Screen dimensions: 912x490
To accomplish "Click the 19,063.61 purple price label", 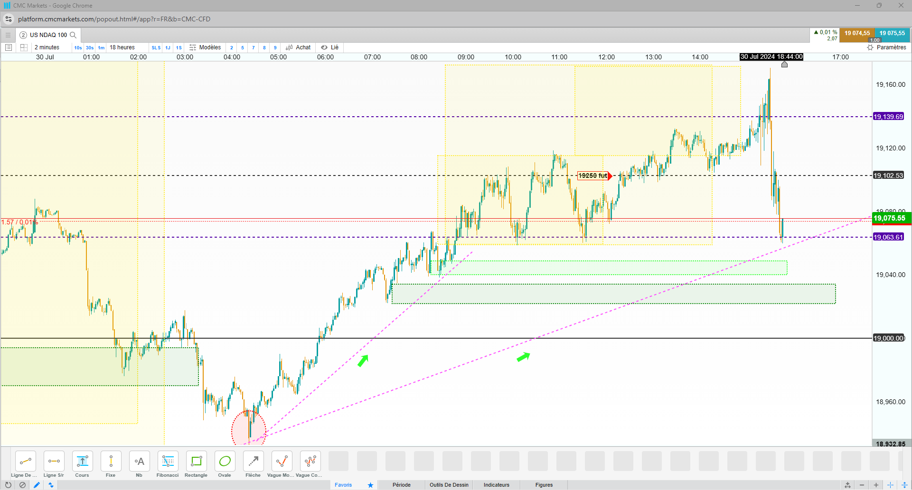I will click(888, 237).
